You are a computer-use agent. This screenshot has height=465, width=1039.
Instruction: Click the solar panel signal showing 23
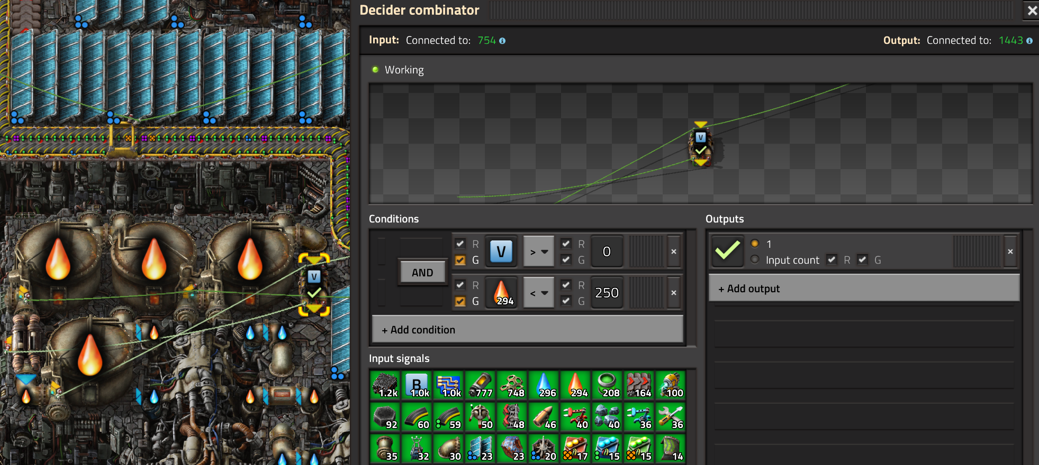coord(481,449)
